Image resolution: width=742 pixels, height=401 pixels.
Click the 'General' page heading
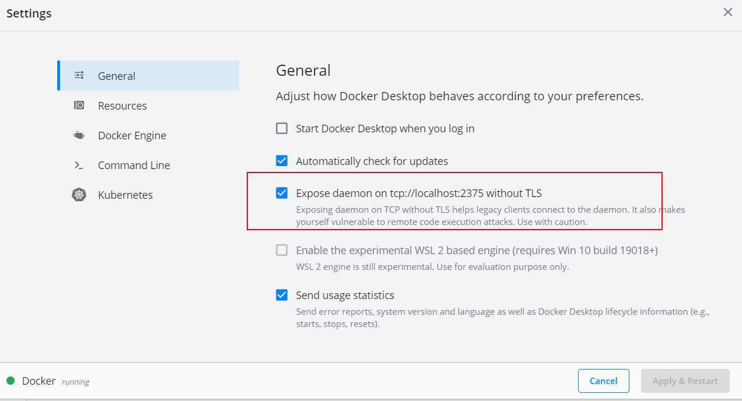(x=303, y=70)
